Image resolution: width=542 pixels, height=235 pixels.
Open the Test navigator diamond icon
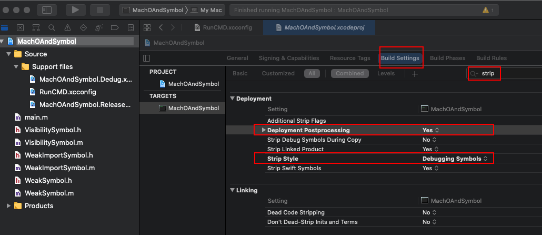[83, 28]
